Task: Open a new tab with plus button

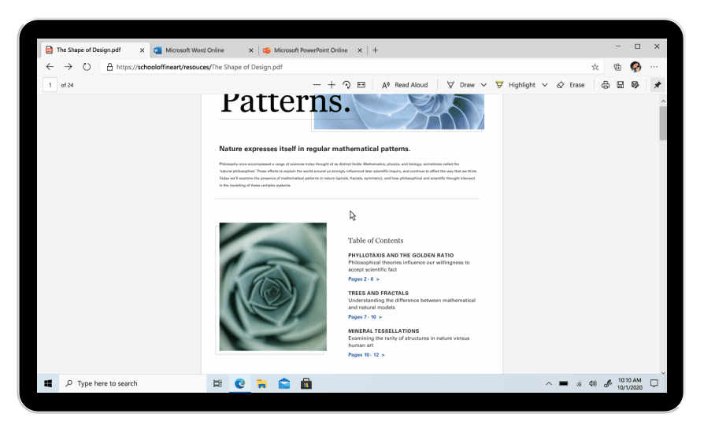Action: click(x=376, y=50)
